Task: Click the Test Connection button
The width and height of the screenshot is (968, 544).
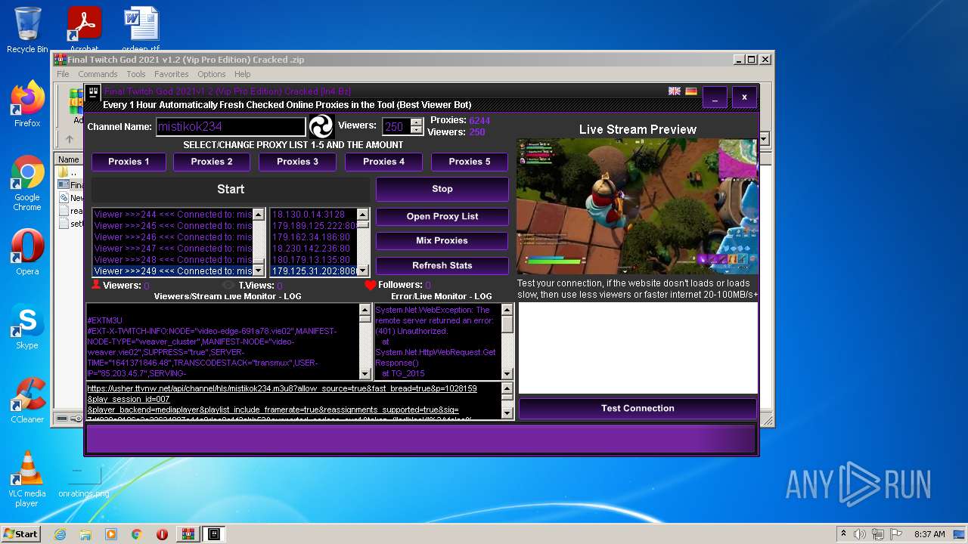Action: point(638,409)
